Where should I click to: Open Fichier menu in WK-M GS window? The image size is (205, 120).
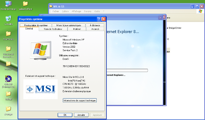click(56, 12)
